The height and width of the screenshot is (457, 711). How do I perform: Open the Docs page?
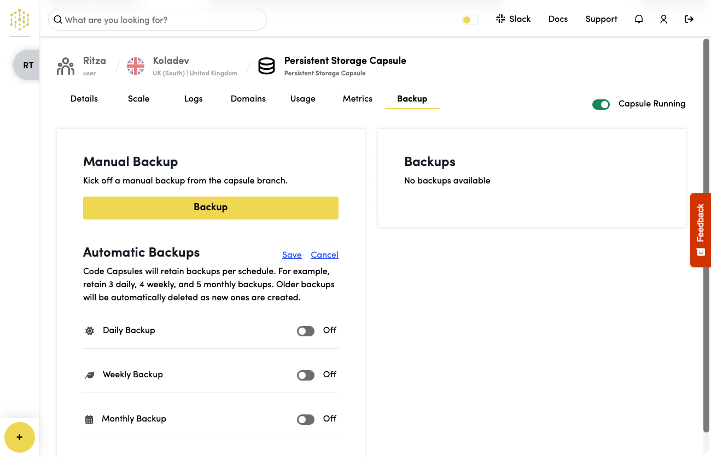point(558,19)
